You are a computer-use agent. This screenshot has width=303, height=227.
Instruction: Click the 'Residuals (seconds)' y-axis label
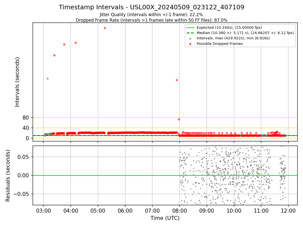point(8,176)
